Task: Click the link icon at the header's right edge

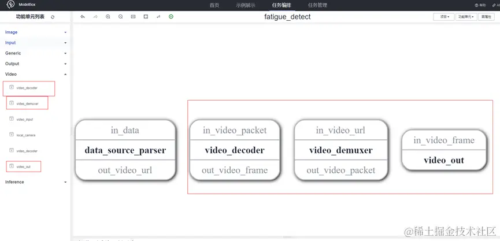Action: click(x=494, y=5)
